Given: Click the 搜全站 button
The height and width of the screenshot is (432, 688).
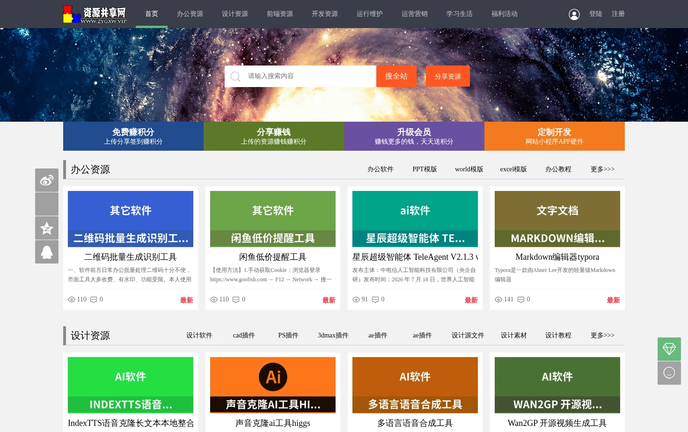Looking at the screenshot, I should [x=396, y=76].
